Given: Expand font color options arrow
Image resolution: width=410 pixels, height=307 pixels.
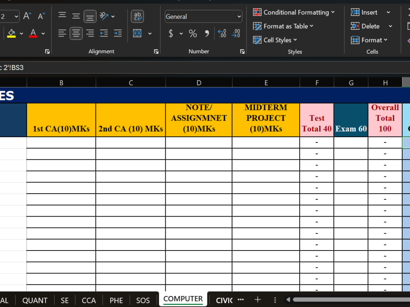Looking at the screenshot, I should tap(43, 34).
